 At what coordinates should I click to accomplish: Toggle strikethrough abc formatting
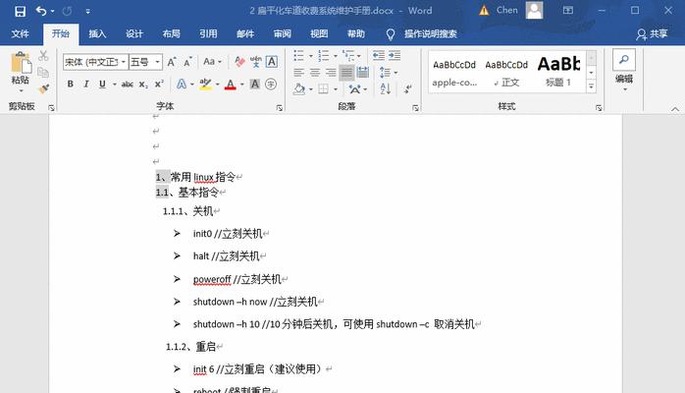pos(128,84)
